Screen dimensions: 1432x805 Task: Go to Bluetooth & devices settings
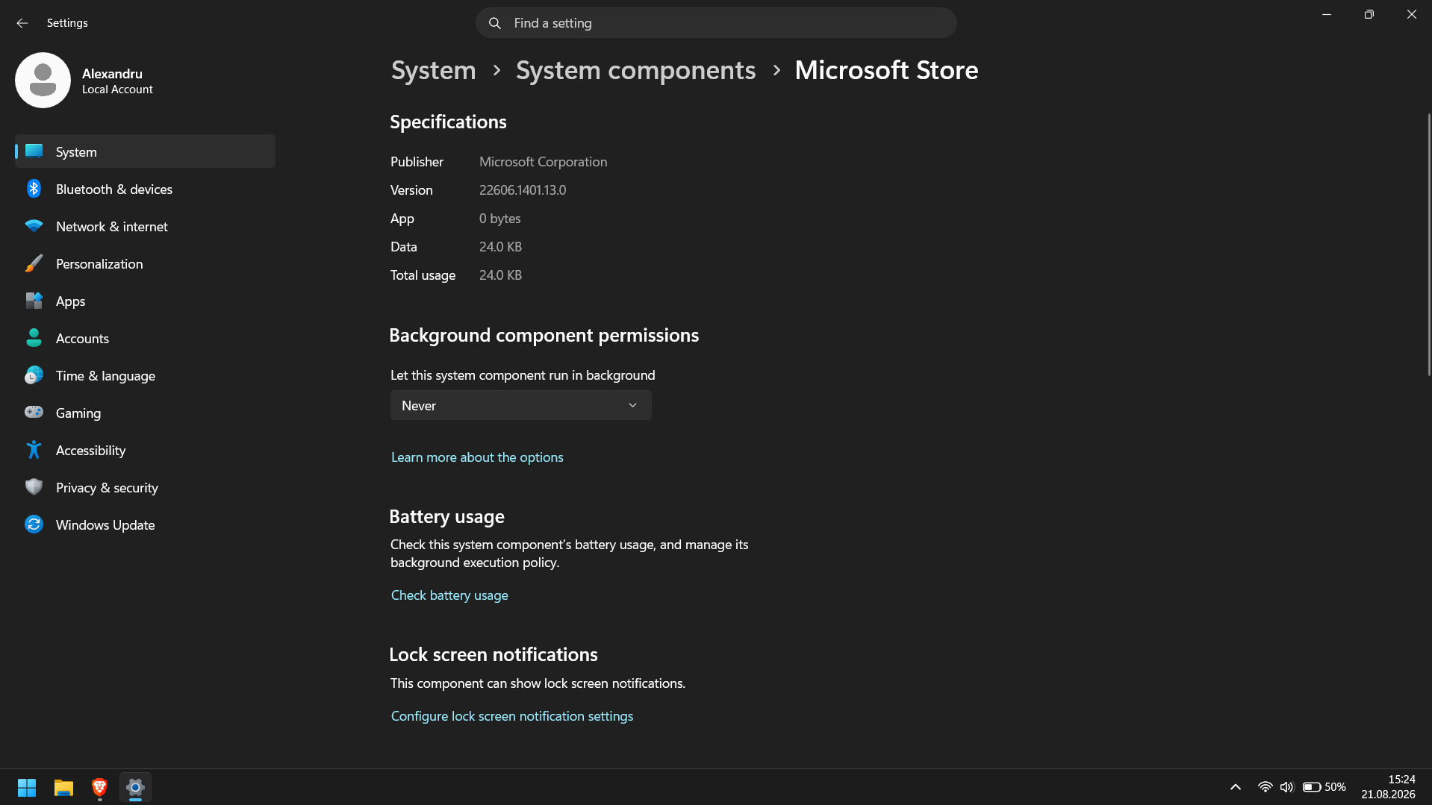click(145, 189)
